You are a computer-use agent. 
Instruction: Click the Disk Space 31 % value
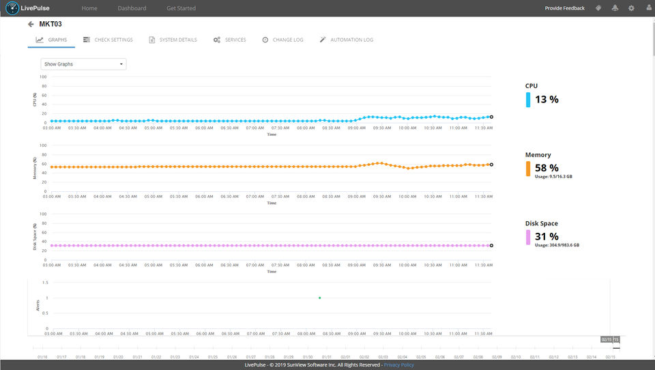click(547, 237)
